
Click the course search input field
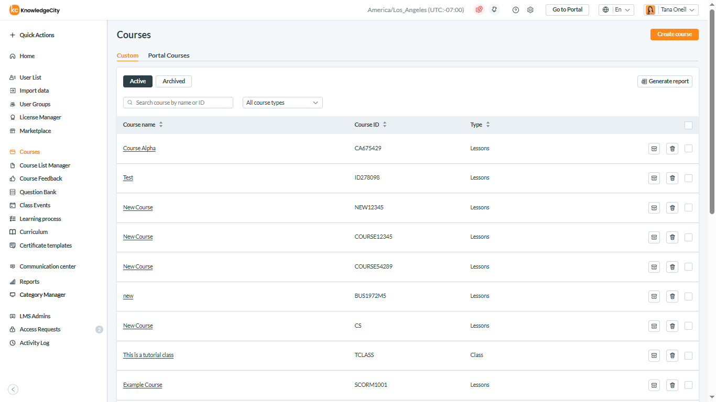point(178,103)
